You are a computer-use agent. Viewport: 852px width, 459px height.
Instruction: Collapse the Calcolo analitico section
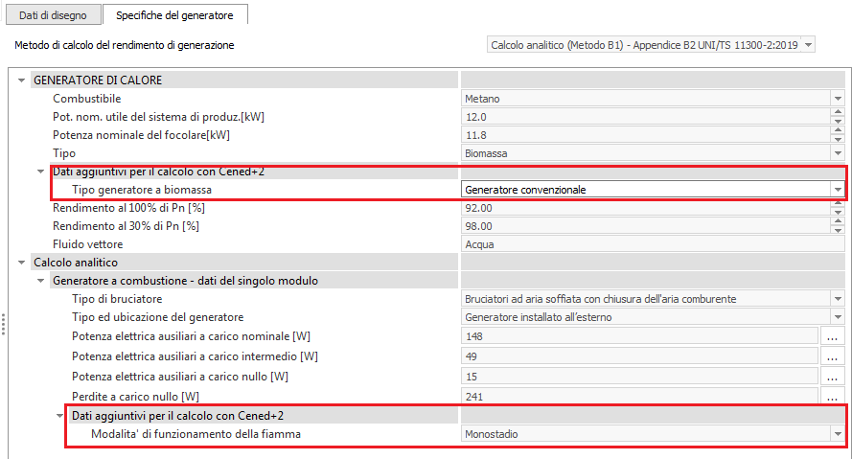click(x=22, y=263)
